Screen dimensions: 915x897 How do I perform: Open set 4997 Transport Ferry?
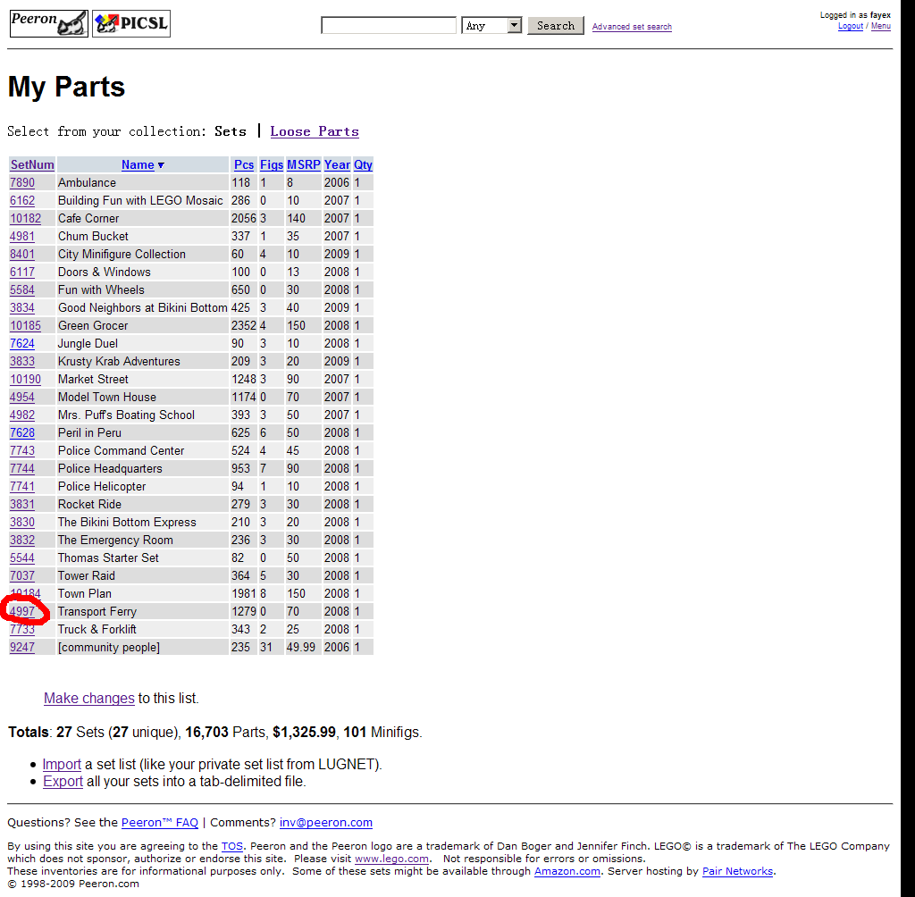[22, 612]
